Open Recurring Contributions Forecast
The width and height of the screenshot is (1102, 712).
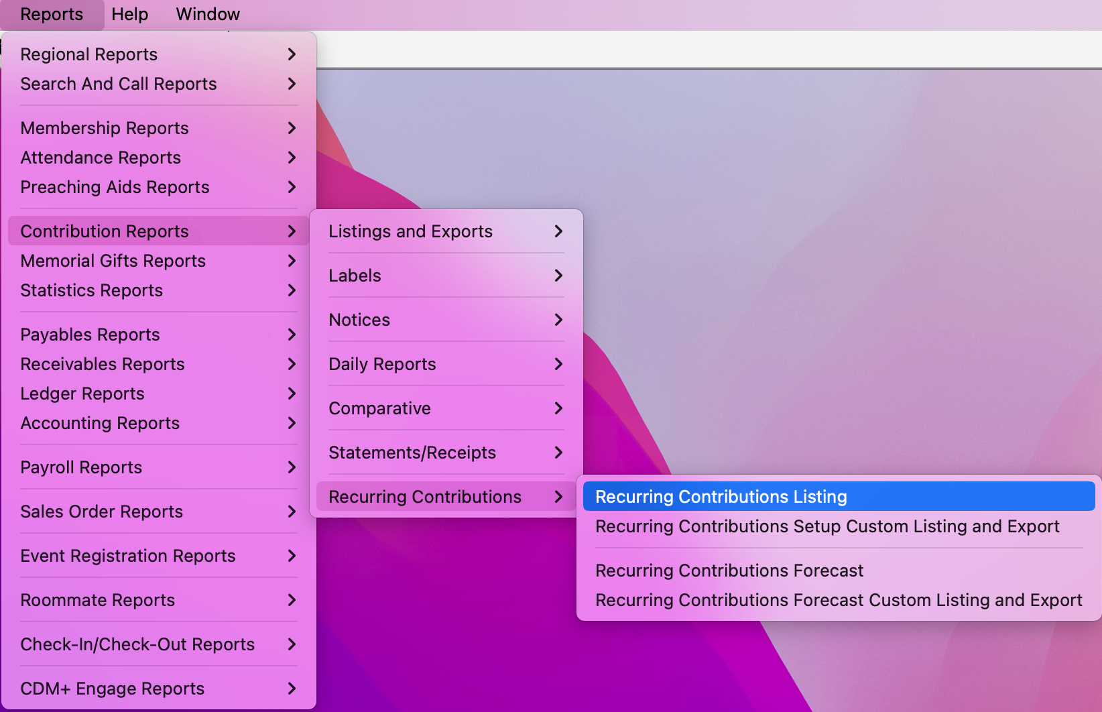[x=729, y=571]
